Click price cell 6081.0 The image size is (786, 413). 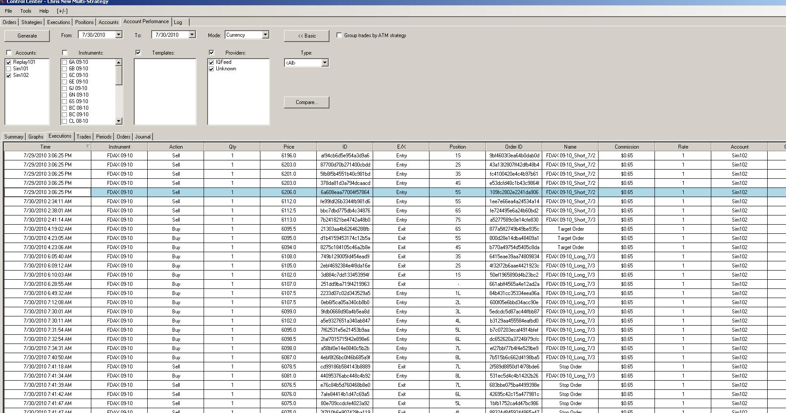288,376
